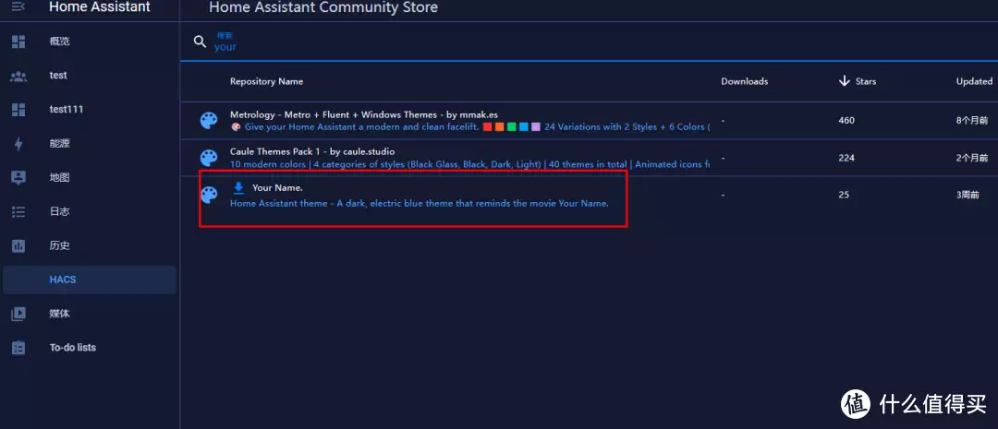
Task: Click the 224 stars value
Action: [846, 158]
